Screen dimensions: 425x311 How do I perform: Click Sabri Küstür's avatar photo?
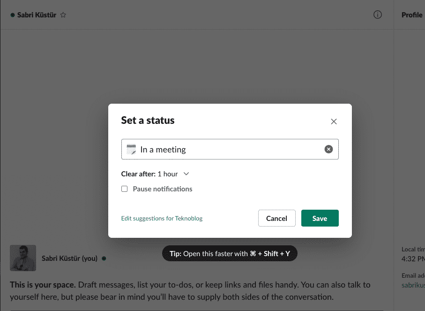23,258
